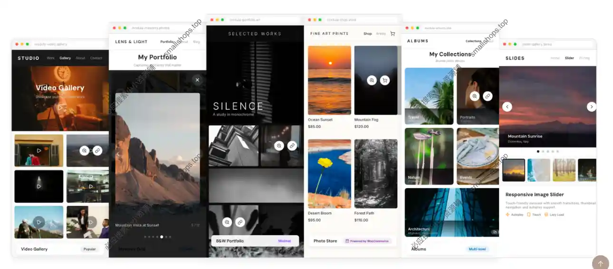Click the zoom icon on the Portraits album
Viewport: 613px width, 269px height.
tap(474, 96)
